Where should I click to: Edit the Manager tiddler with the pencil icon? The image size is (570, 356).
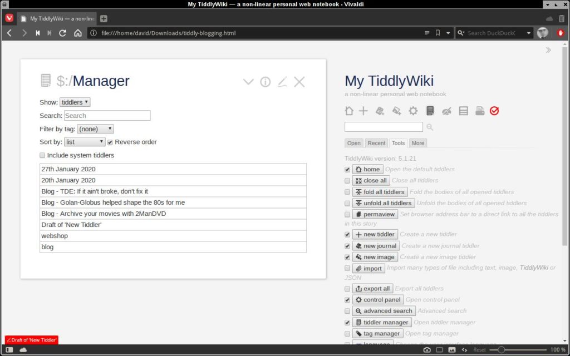pos(282,82)
